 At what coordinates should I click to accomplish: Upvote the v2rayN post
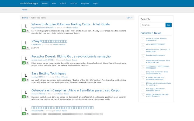tap(24, 47)
